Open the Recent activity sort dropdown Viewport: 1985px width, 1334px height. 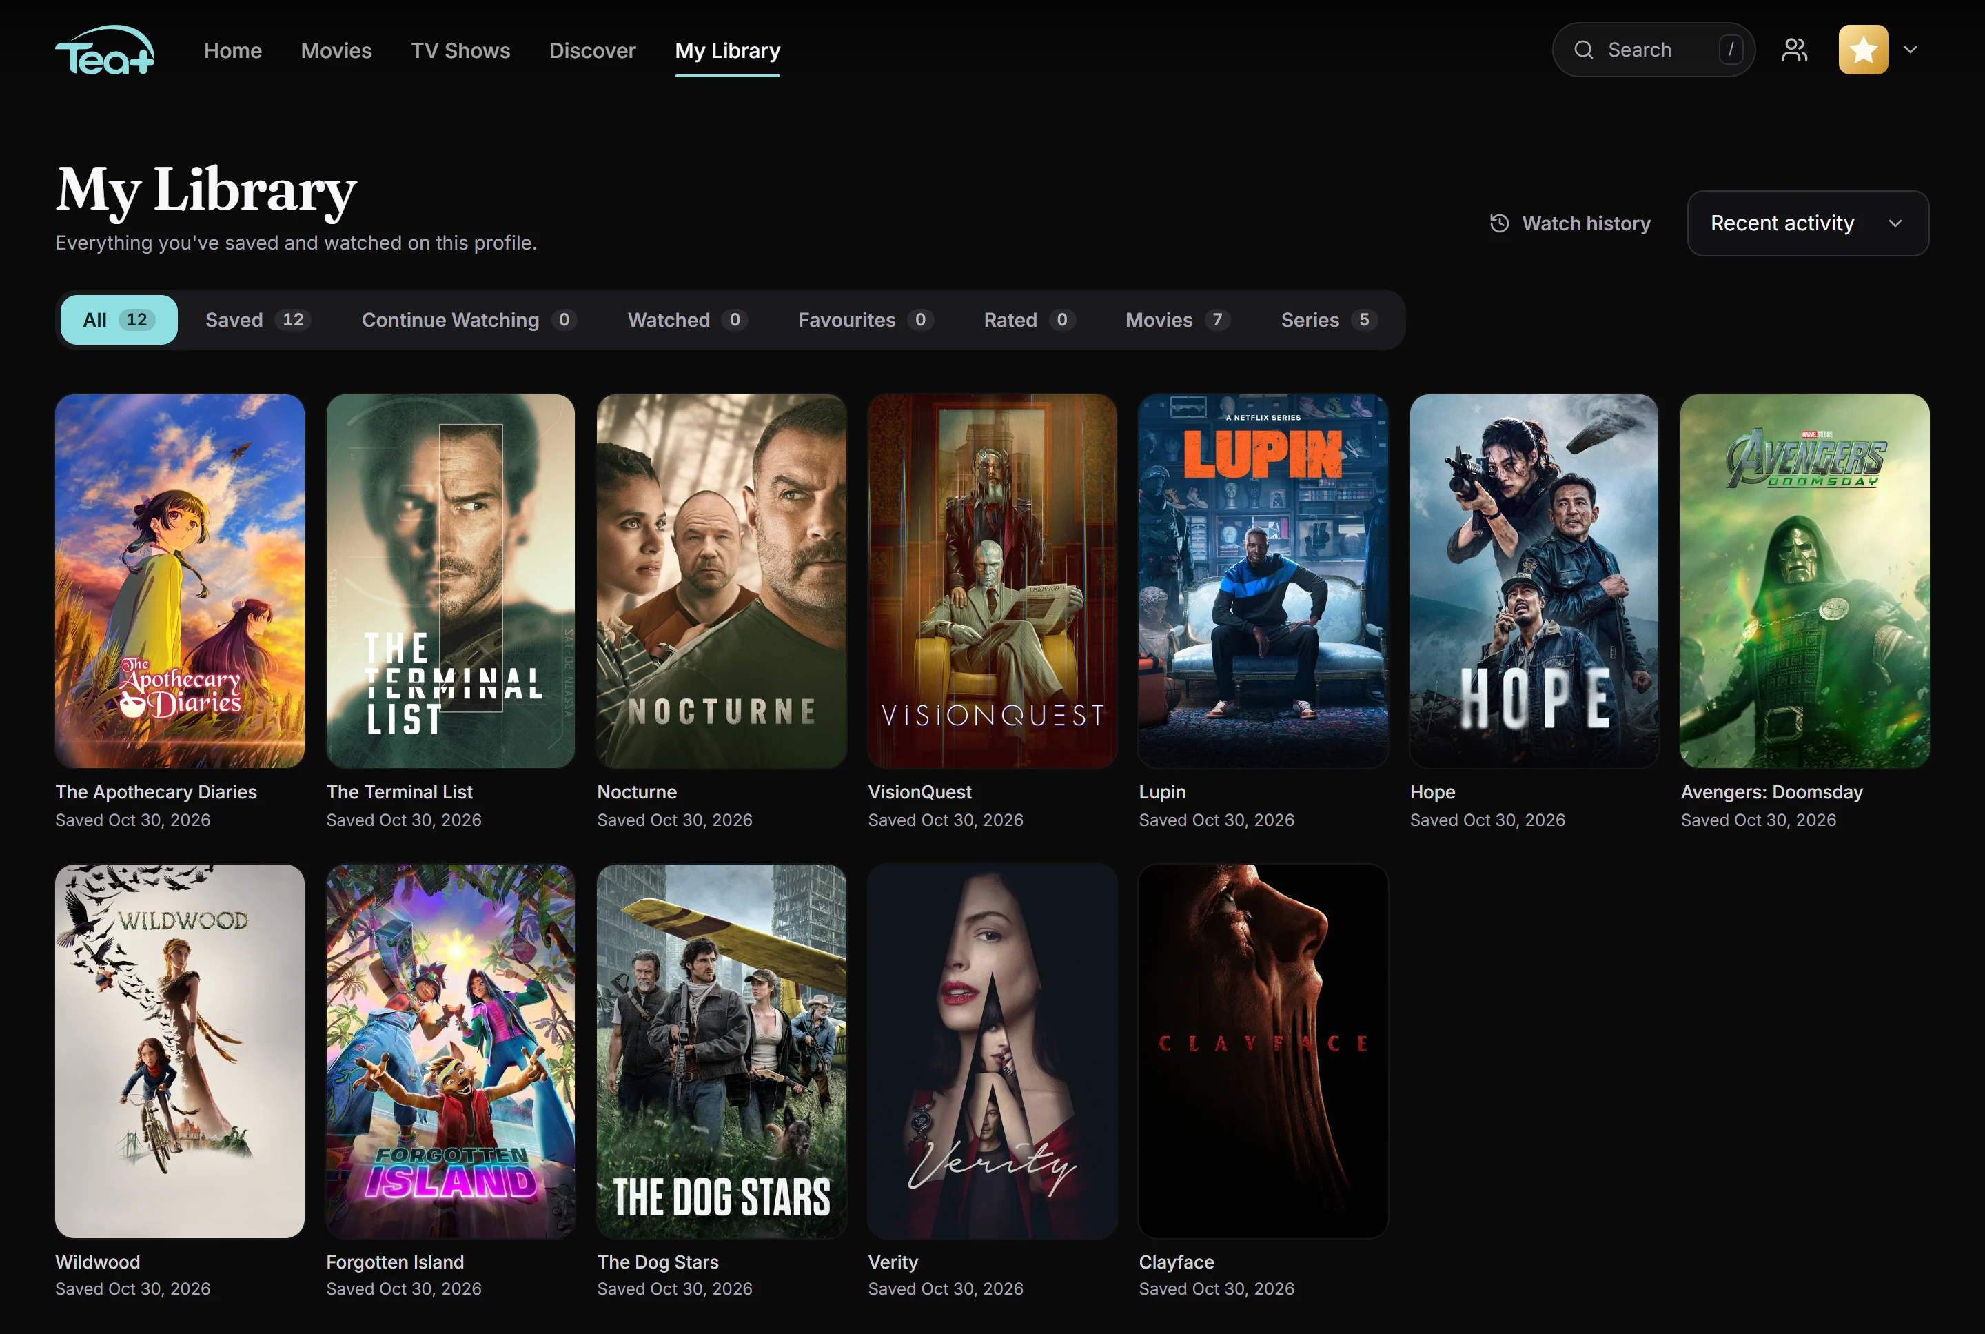(x=1807, y=223)
